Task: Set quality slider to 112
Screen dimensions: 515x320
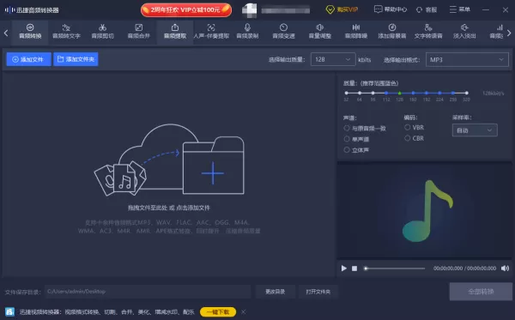Action: coord(386,93)
